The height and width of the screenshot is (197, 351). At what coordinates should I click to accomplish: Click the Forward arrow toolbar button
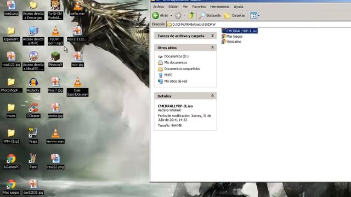pyautogui.click(x=178, y=15)
